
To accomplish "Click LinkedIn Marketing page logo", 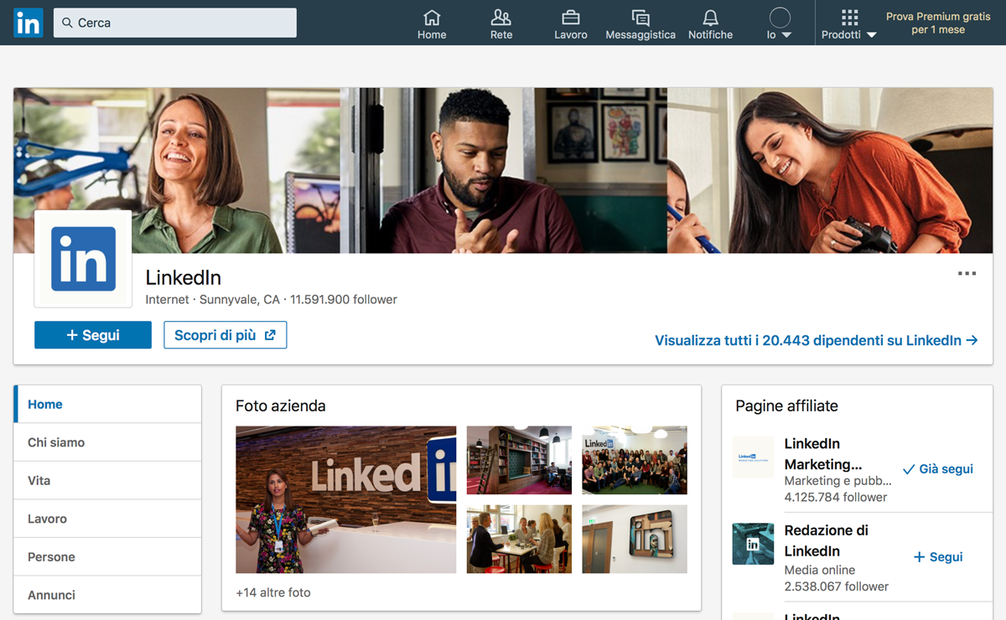I will 753,457.
